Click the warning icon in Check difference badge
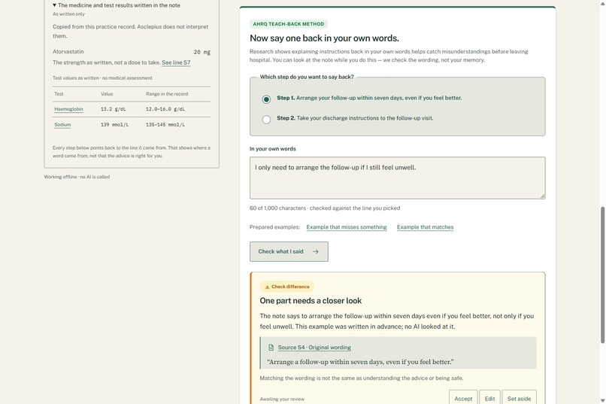The width and height of the screenshot is (606, 404). (267, 287)
